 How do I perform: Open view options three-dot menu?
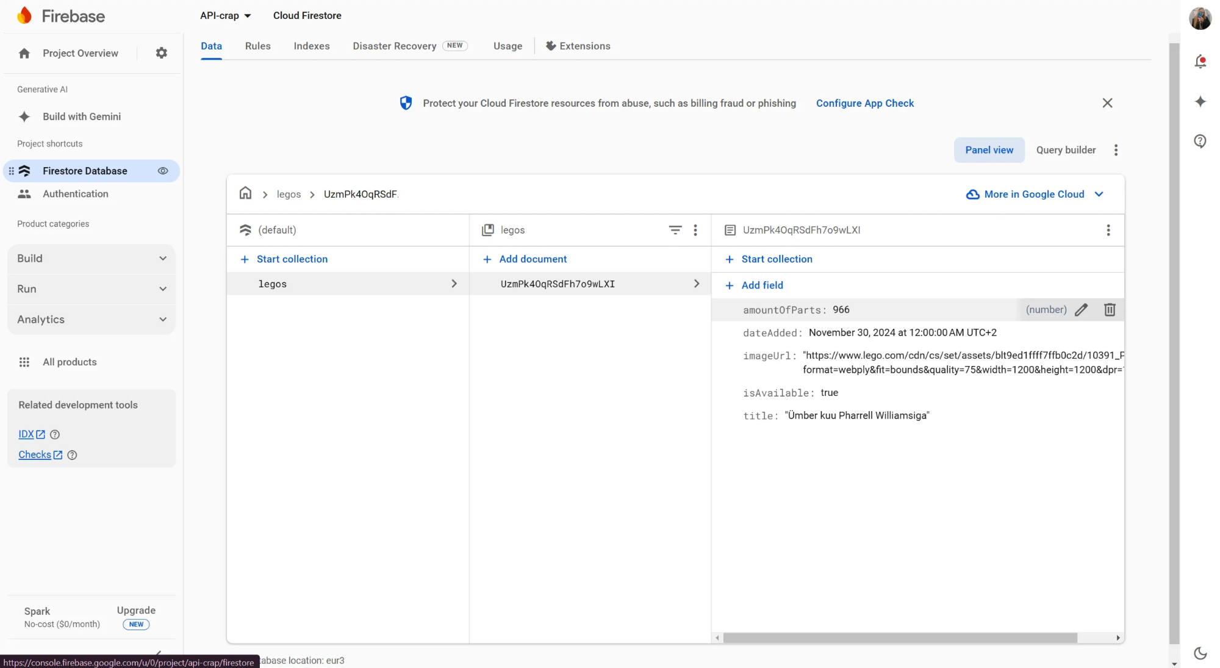pyautogui.click(x=1116, y=150)
